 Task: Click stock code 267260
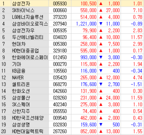[x=60, y=131]
